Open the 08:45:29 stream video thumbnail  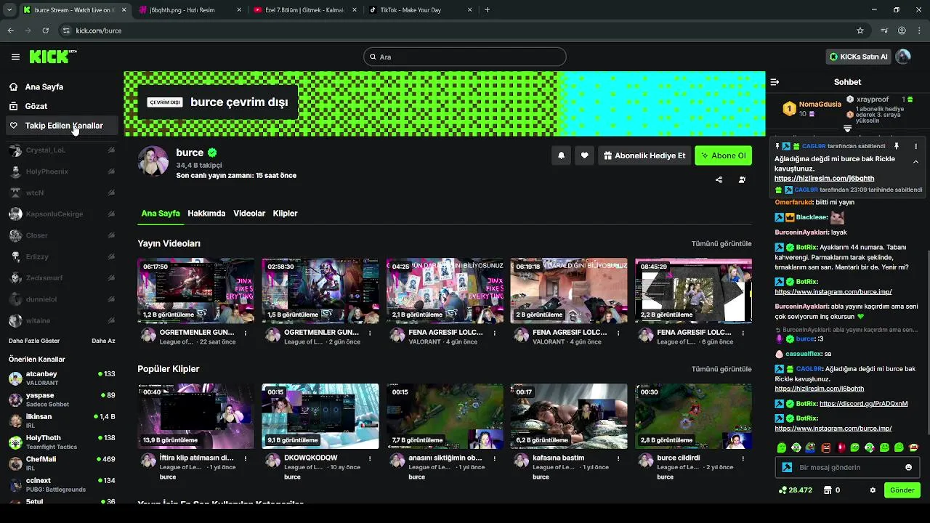[x=693, y=291]
